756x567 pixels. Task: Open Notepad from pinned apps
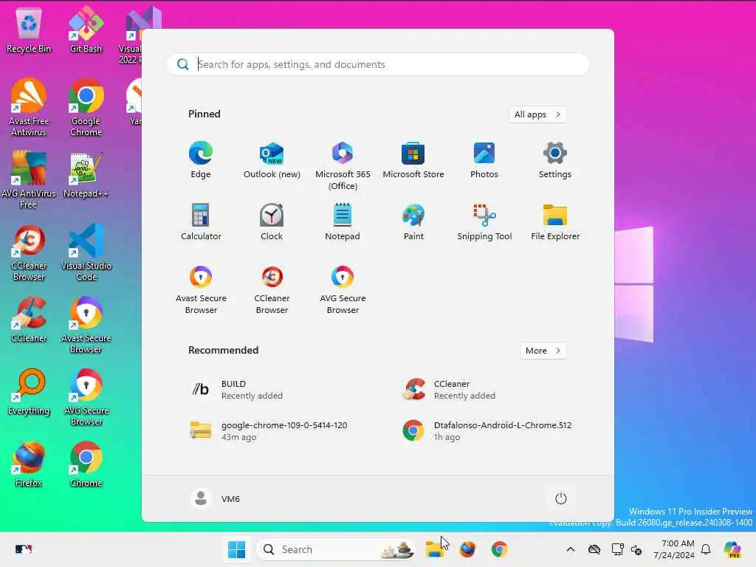coord(343,221)
